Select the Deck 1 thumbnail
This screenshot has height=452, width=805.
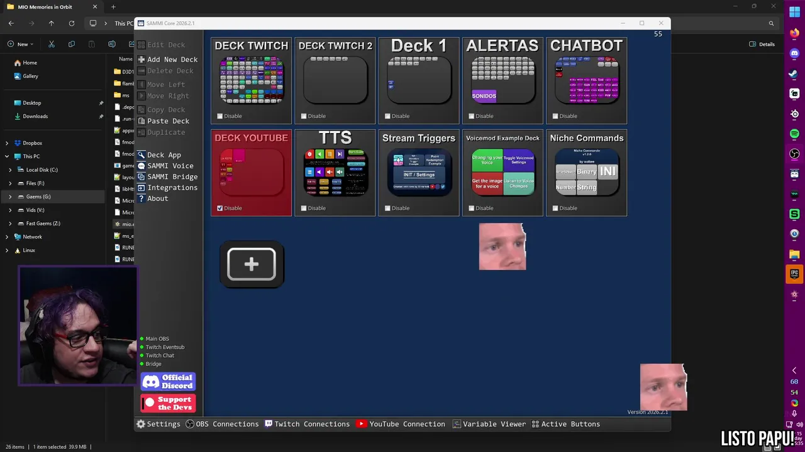[419, 80]
